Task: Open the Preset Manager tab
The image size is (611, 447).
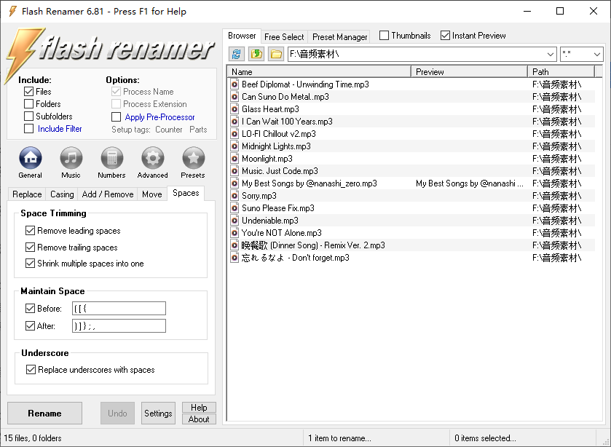Action: 340,37
